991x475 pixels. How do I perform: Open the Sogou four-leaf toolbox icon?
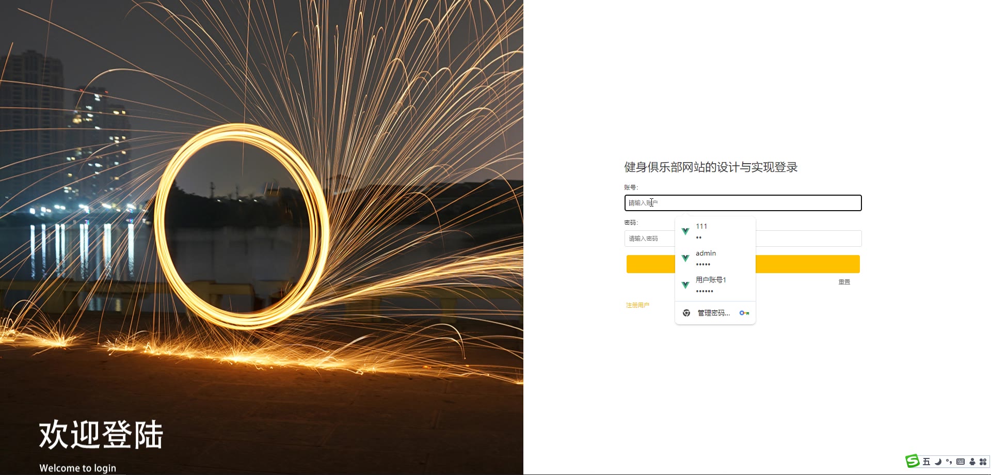tap(983, 462)
